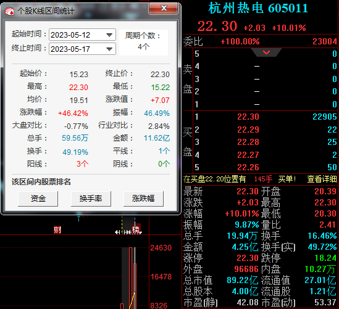Click the app logo icon in dialog title

[9, 11]
